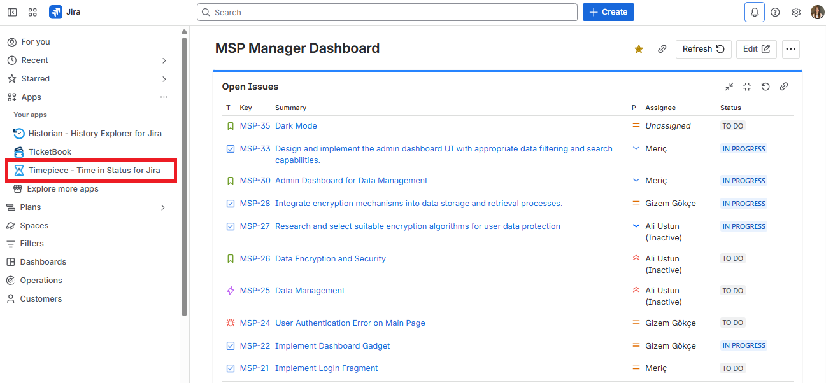Copy dashboard link using chain icon by star
826x383 pixels.
(662, 49)
